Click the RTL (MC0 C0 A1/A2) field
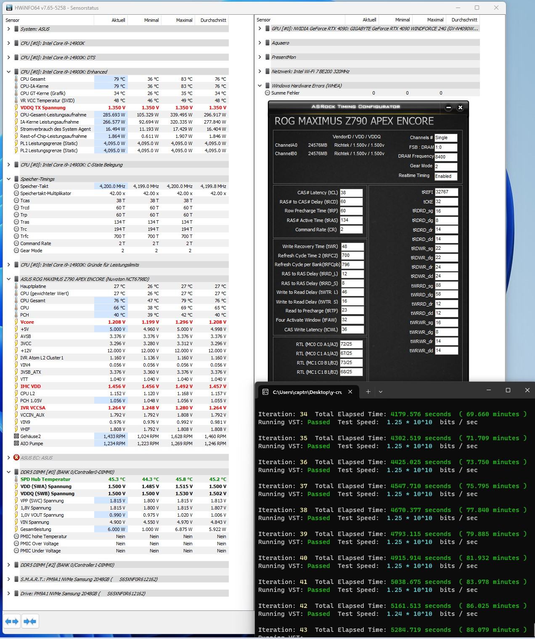Screen dimensions: 535x639 pyautogui.click(x=351, y=344)
